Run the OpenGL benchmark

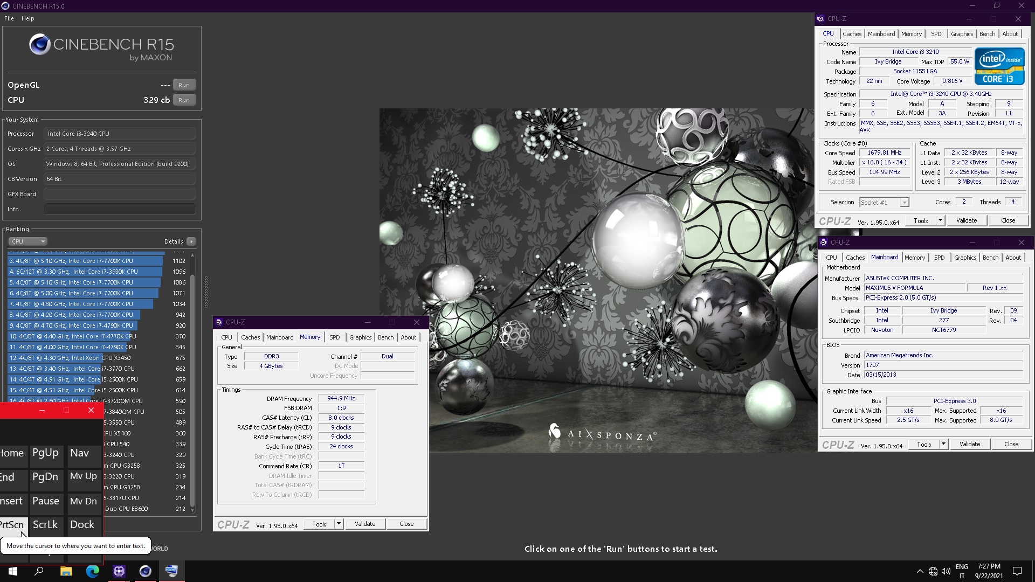point(184,85)
